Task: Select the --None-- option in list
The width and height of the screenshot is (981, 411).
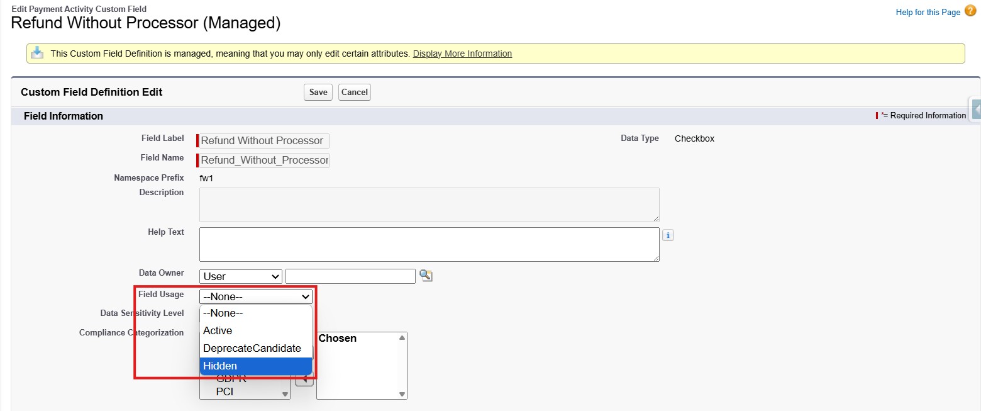Action: pyautogui.click(x=255, y=313)
